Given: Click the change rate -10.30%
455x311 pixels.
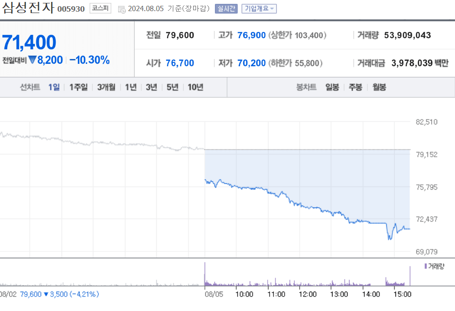Looking at the screenshot, I should (90, 60).
